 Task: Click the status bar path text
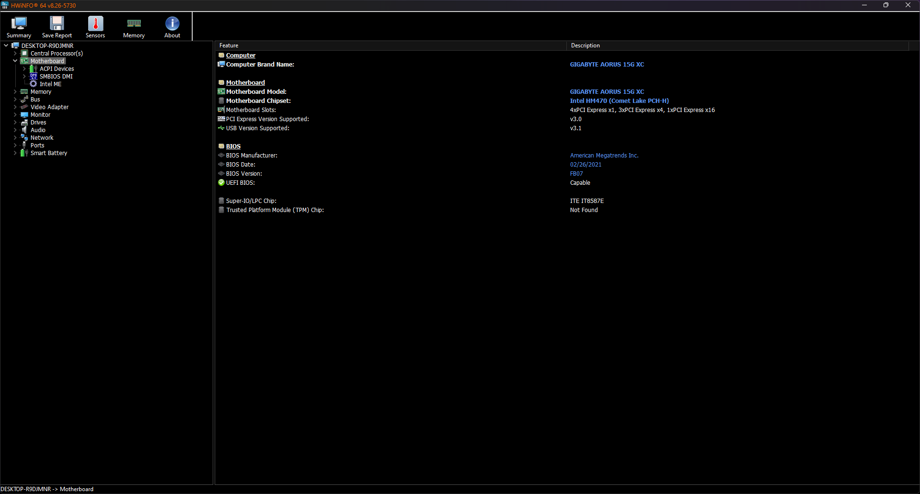(x=47, y=489)
